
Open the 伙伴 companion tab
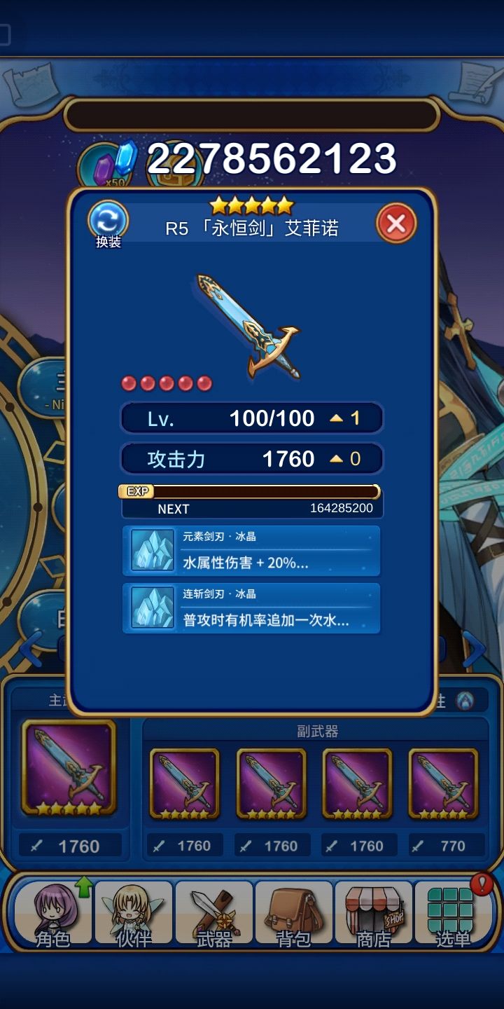[x=133, y=913]
